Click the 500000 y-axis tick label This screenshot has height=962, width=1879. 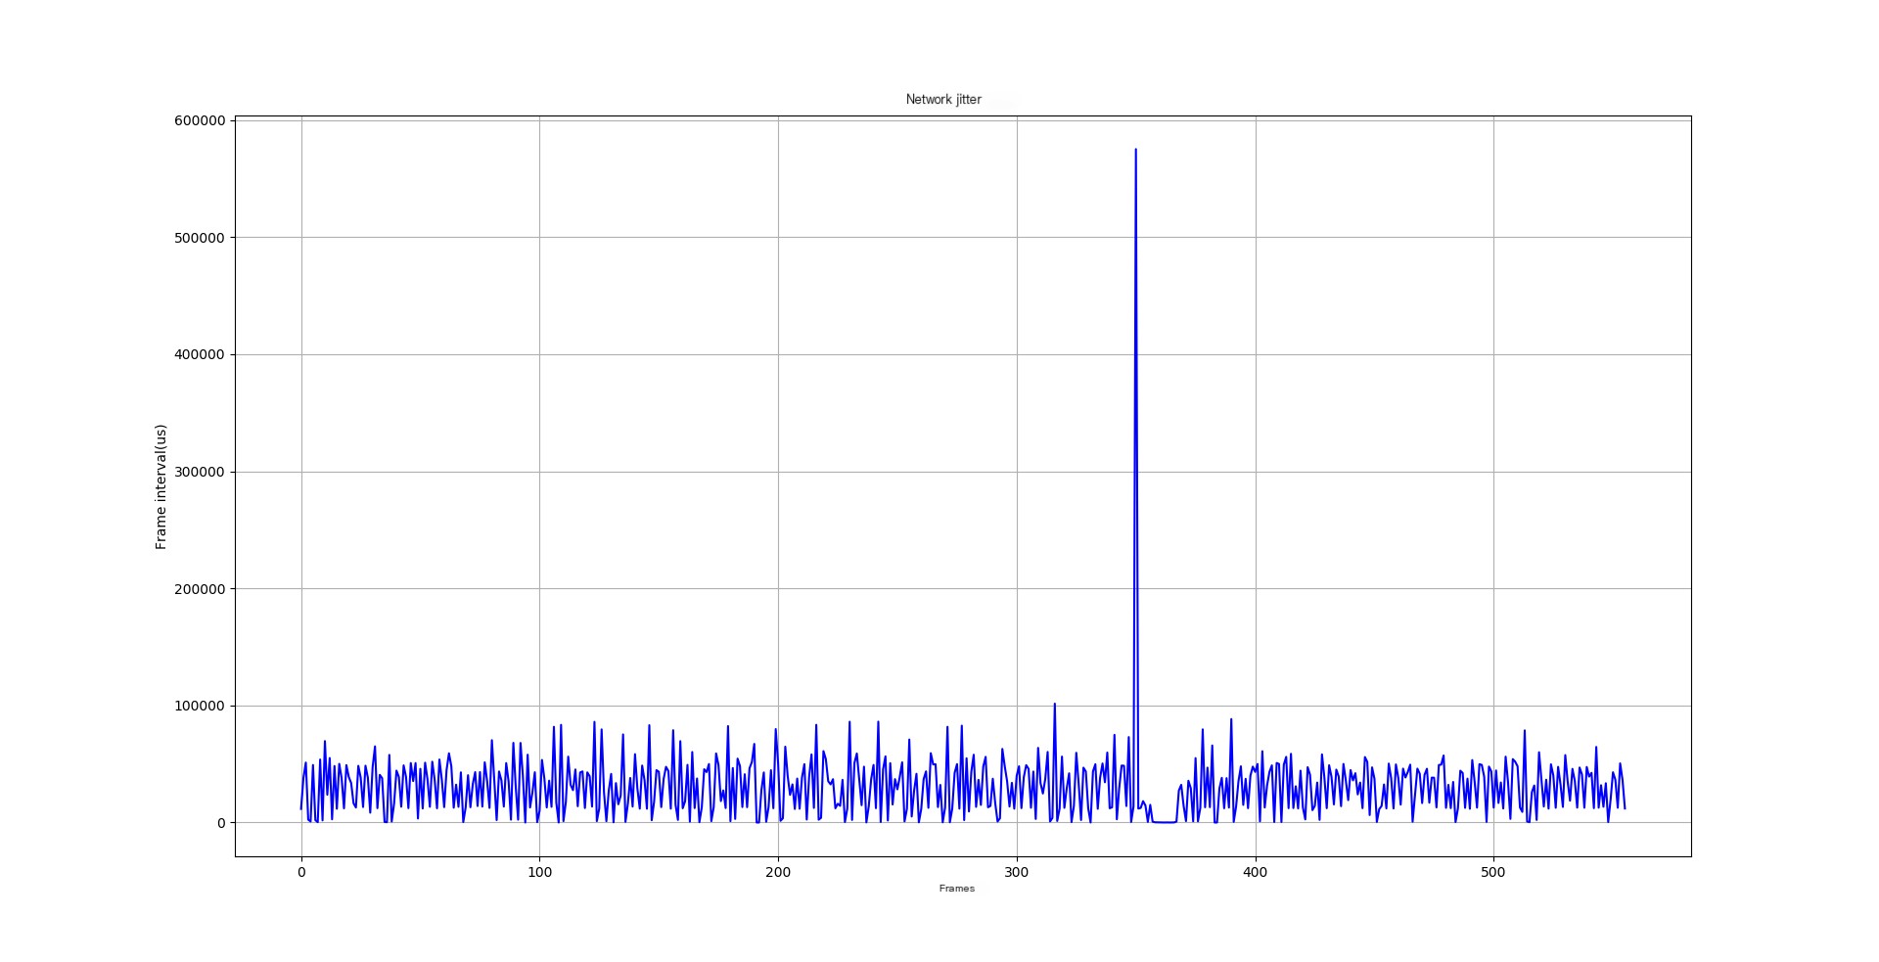(x=201, y=238)
